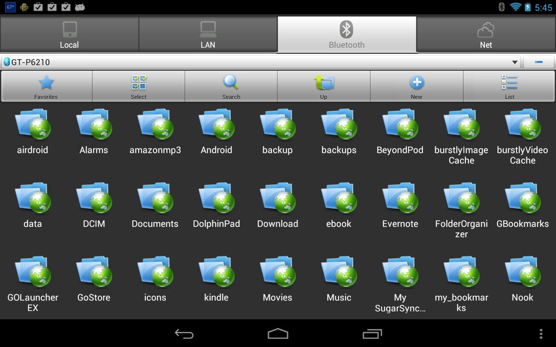Tap the DolphinPad folder icon
This screenshot has height=347, width=556.
tap(216, 197)
